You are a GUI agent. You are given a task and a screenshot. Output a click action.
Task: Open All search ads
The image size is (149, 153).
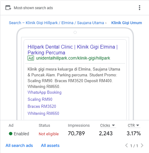[19, 145]
